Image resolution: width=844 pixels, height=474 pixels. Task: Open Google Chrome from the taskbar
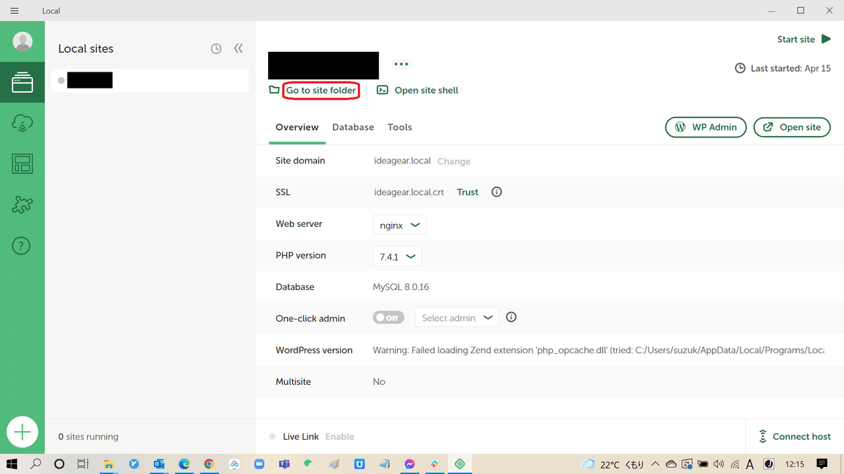coord(209,463)
